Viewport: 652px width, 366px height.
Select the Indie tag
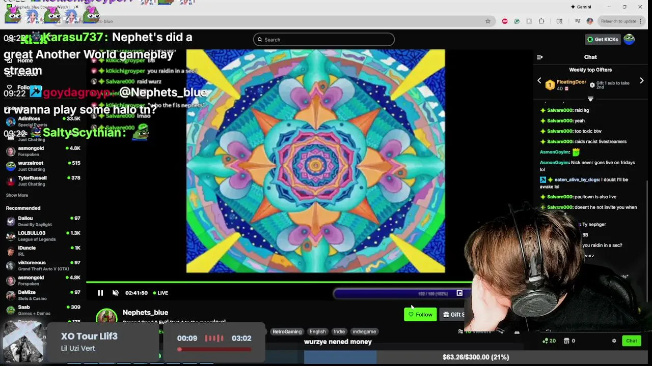pos(339,331)
